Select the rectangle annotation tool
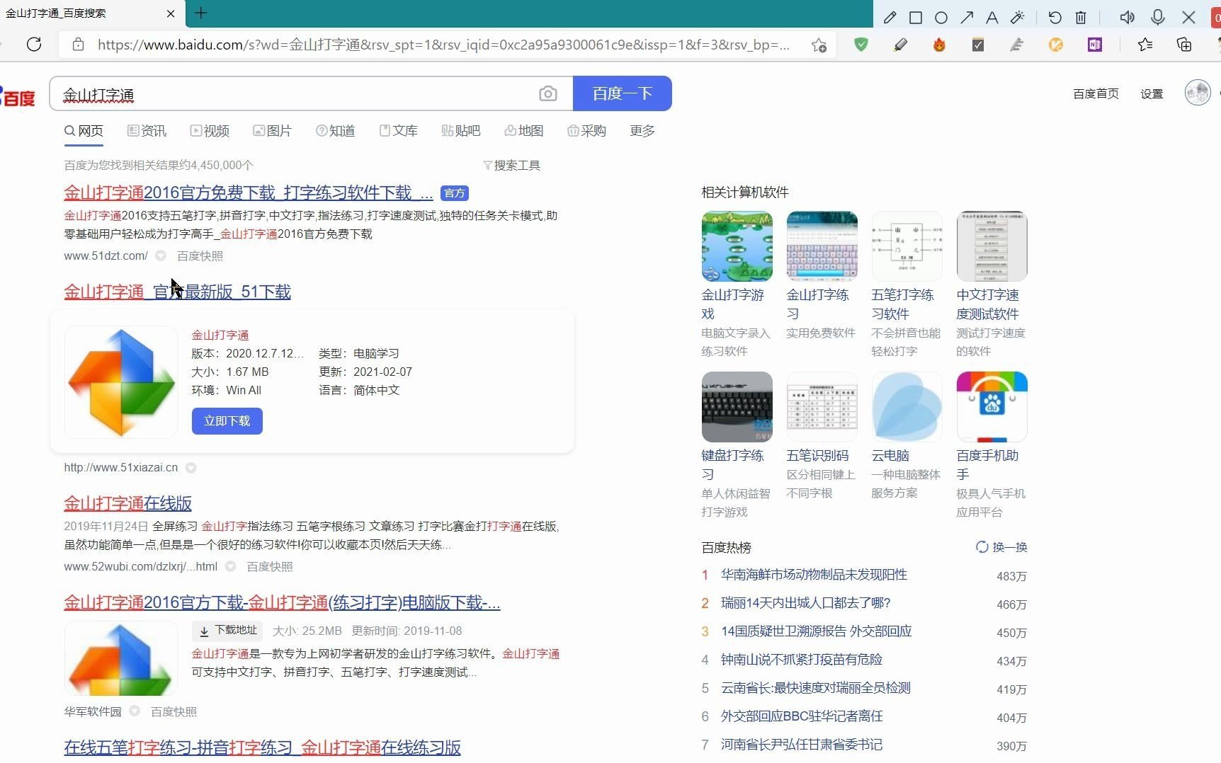 [x=916, y=18]
